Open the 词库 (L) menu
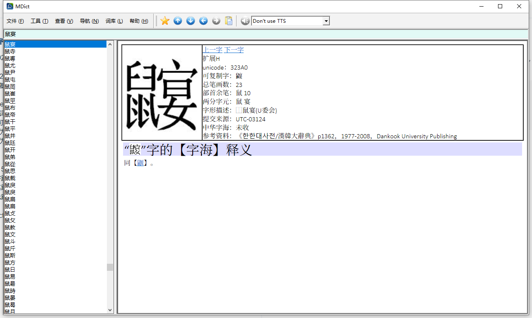The height and width of the screenshot is (318, 532). click(114, 21)
